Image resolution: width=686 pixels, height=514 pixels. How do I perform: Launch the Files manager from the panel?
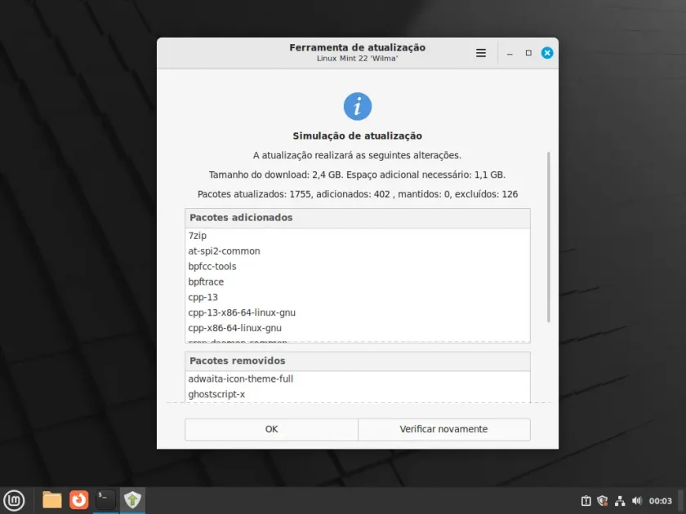pos(52,500)
